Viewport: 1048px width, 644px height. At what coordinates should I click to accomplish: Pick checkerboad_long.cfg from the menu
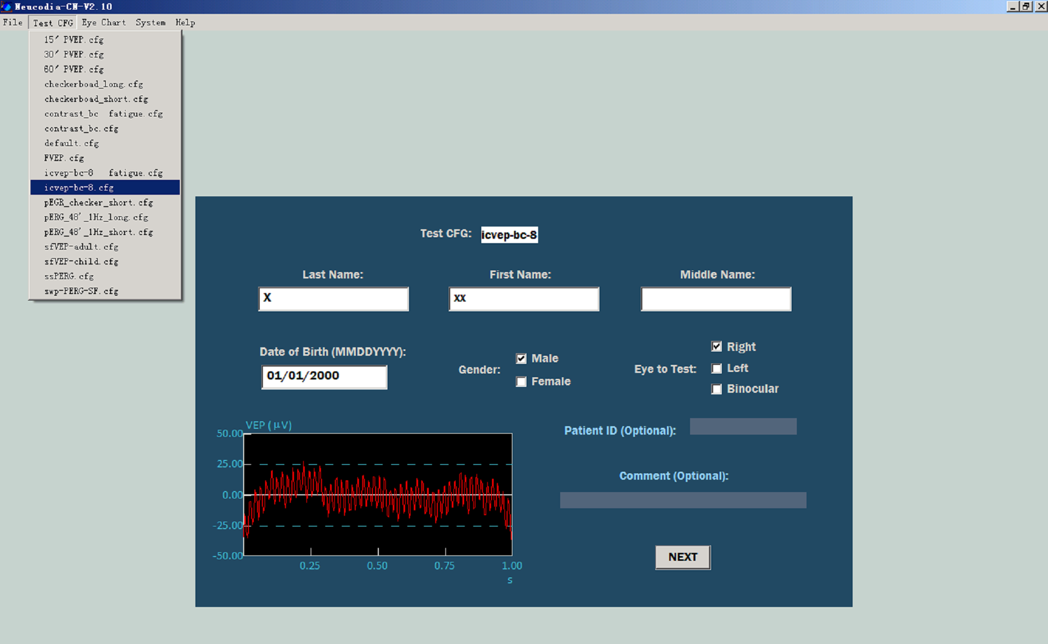pos(93,84)
